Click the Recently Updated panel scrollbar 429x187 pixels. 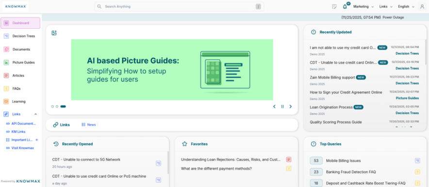point(426,52)
